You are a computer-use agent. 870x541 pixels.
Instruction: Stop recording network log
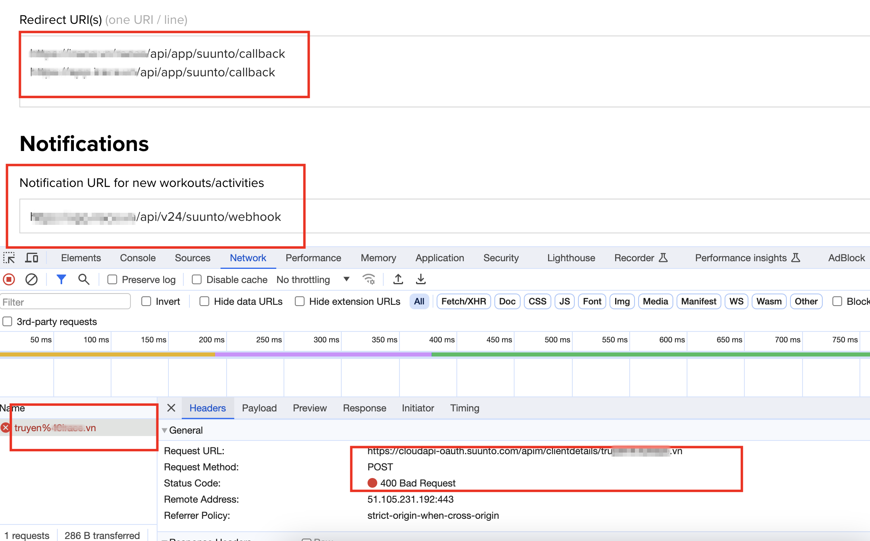[9, 279]
